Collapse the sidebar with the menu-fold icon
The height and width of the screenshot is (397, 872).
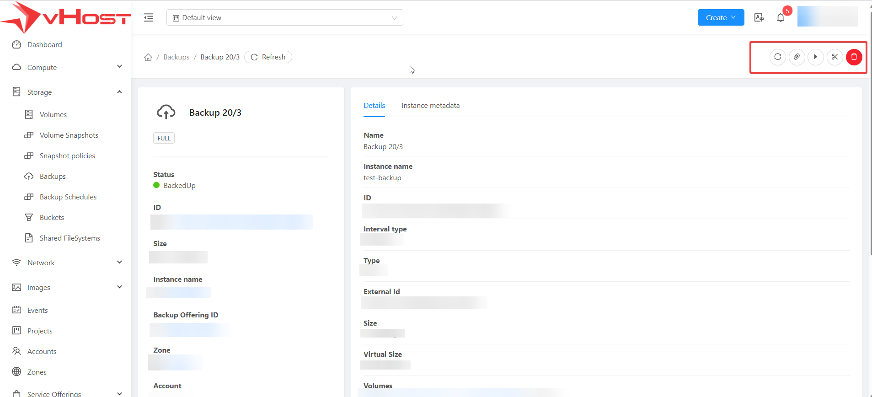tap(149, 18)
